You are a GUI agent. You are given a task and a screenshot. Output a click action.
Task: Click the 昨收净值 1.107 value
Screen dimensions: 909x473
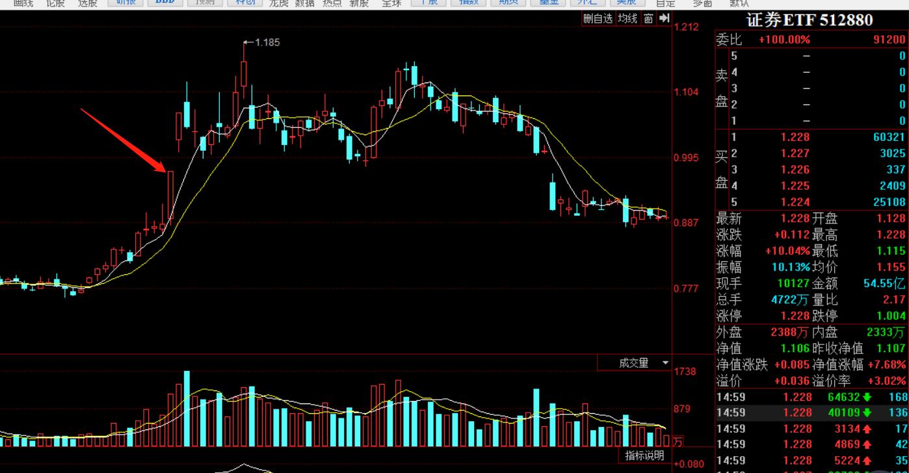[891, 348]
